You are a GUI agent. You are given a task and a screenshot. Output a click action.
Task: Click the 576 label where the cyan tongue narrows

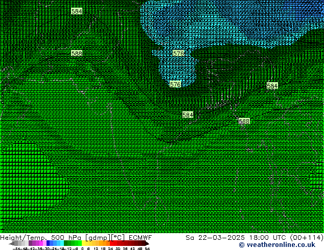[178, 54]
